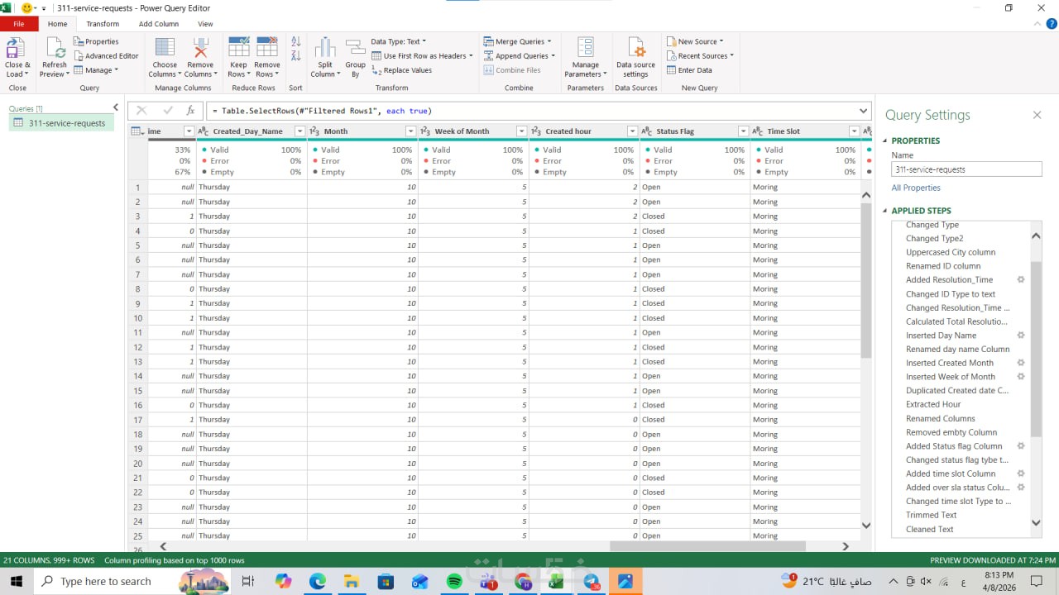Confirm the formula with the checkmark
Screen dimensions: 1059x595
point(168,110)
